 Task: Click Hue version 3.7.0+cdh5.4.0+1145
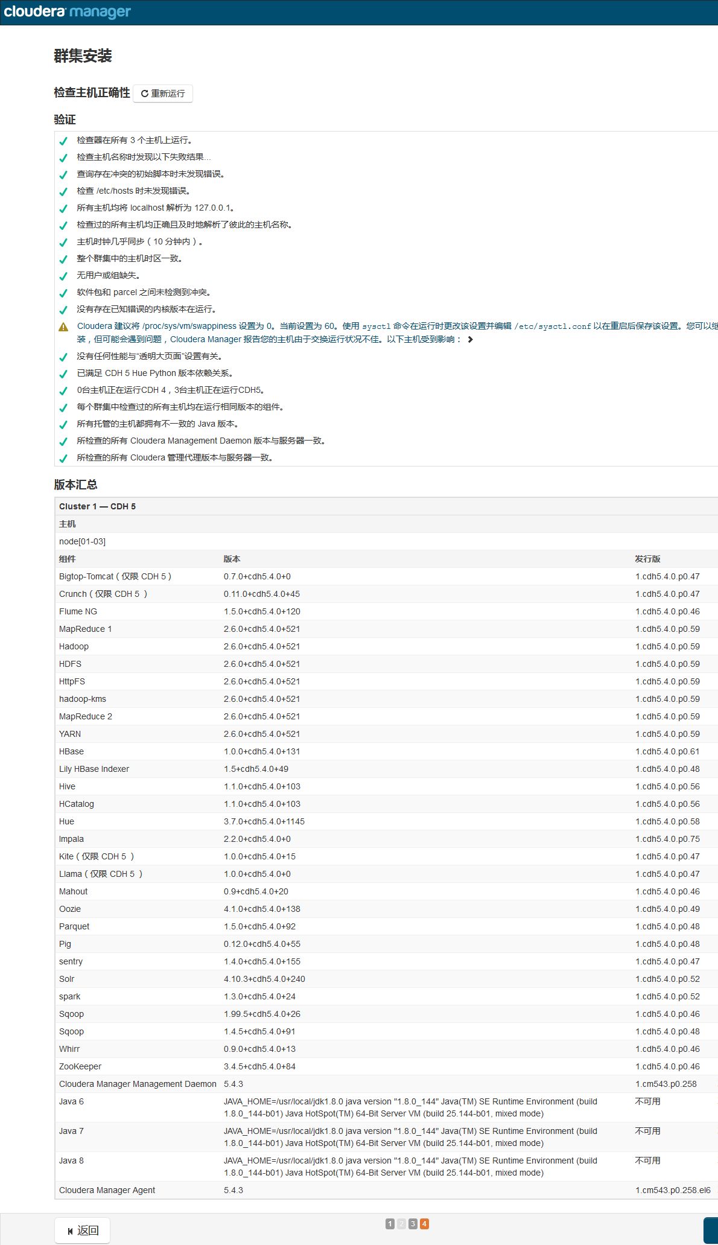click(264, 821)
